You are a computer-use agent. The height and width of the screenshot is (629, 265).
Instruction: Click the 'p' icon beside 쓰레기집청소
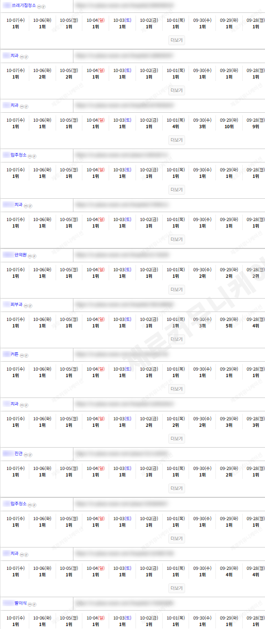(x=43, y=6)
